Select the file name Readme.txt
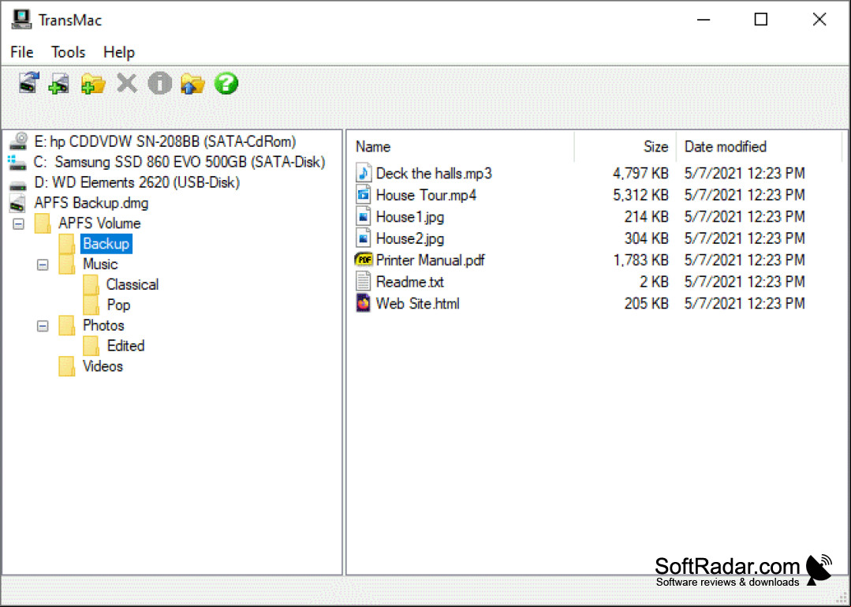851x607 pixels. (410, 282)
